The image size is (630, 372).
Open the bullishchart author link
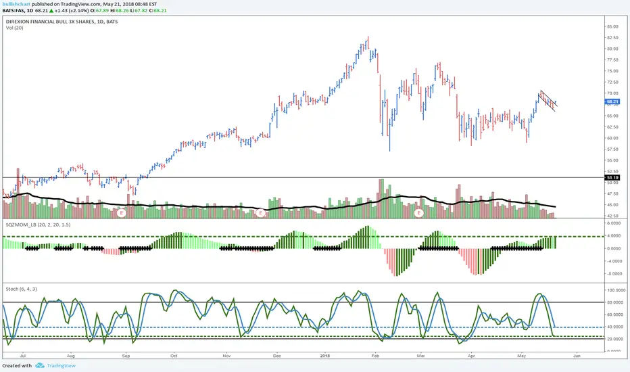coord(16,4)
